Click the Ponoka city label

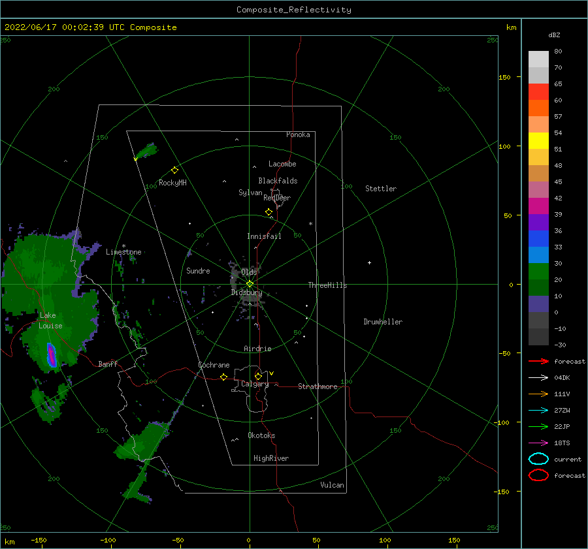[x=298, y=134]
